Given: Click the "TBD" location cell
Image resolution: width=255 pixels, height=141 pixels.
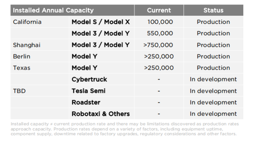Looking at the screenshot, I should click(19, 91).
